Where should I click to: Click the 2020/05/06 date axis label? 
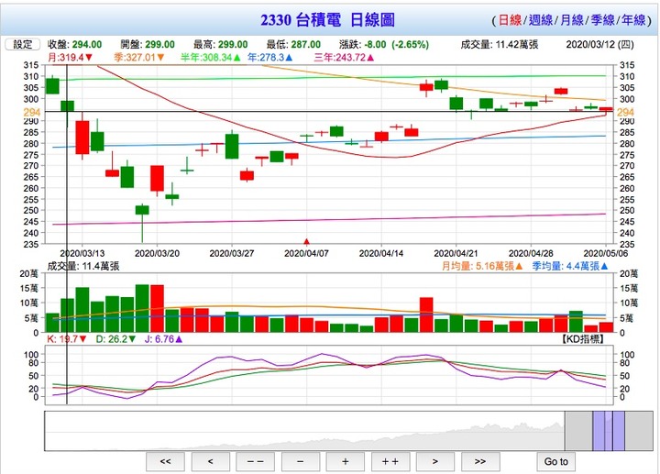point(606,253)
